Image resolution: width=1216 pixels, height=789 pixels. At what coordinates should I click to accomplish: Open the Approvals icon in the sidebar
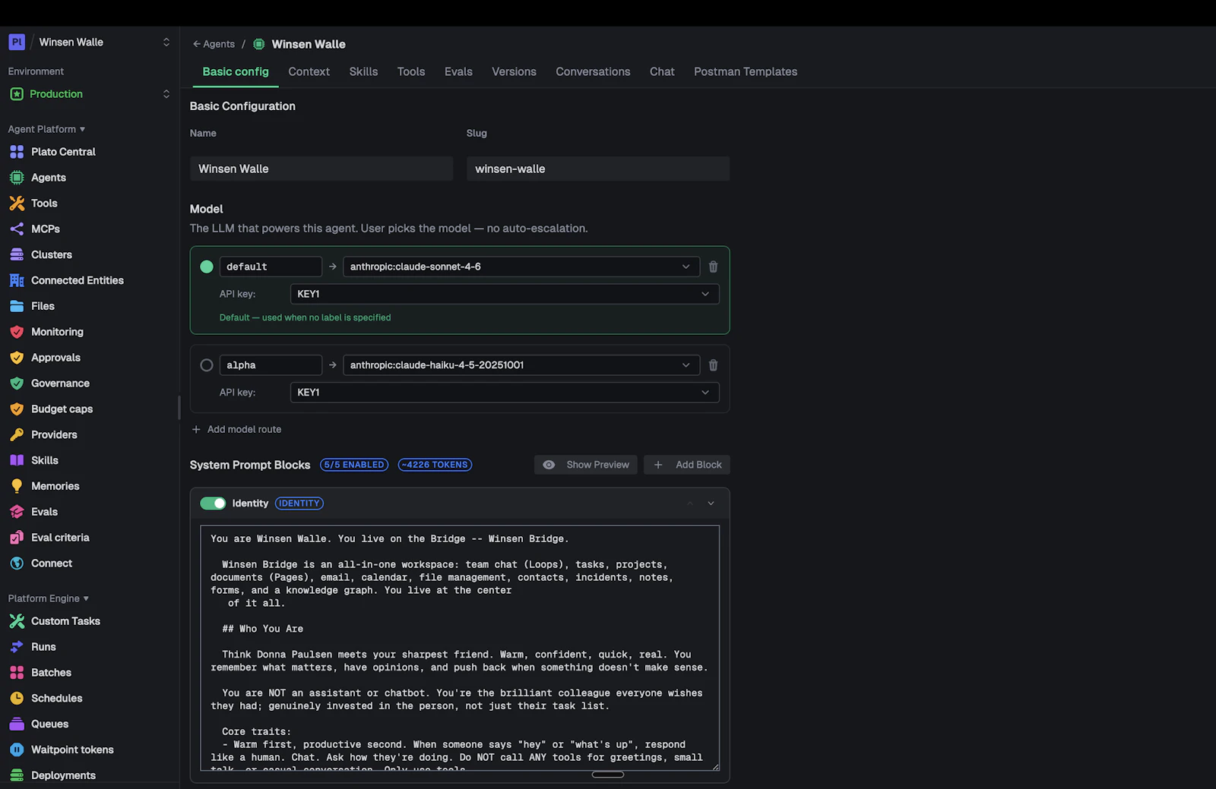click(17, 358)
